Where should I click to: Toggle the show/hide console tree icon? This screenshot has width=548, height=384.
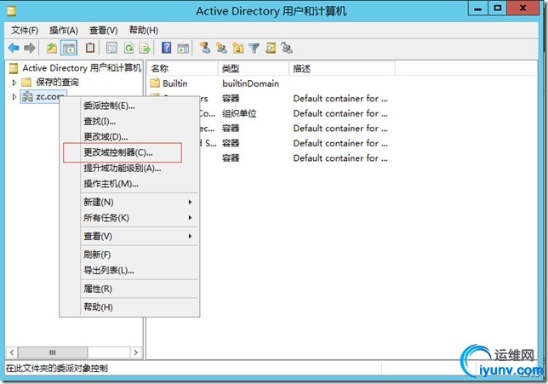coord(69,48)
